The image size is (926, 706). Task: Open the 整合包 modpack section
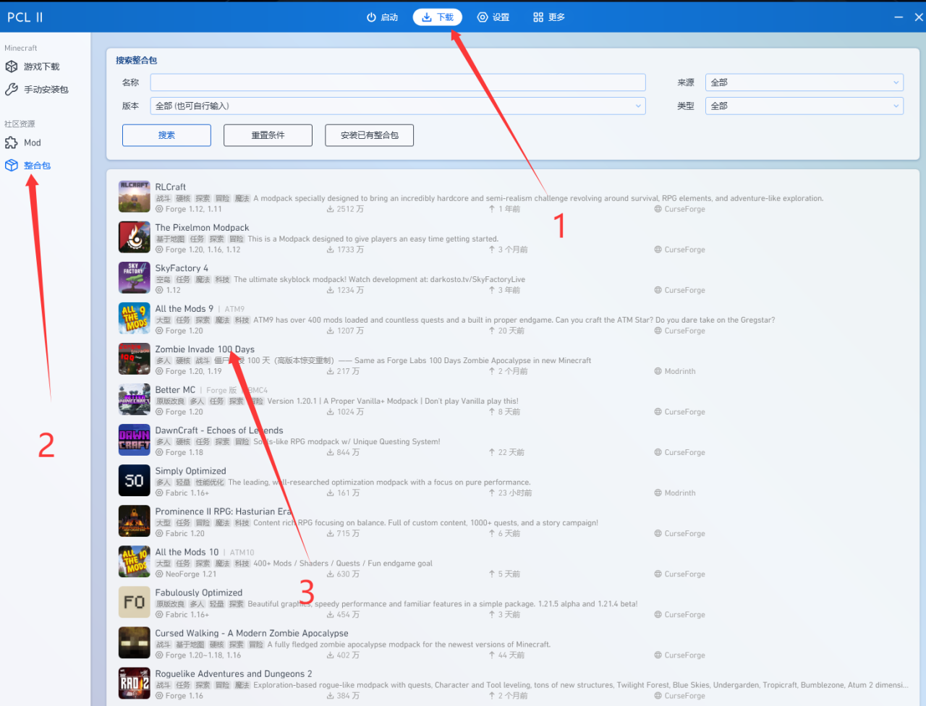tap(37, 166)
